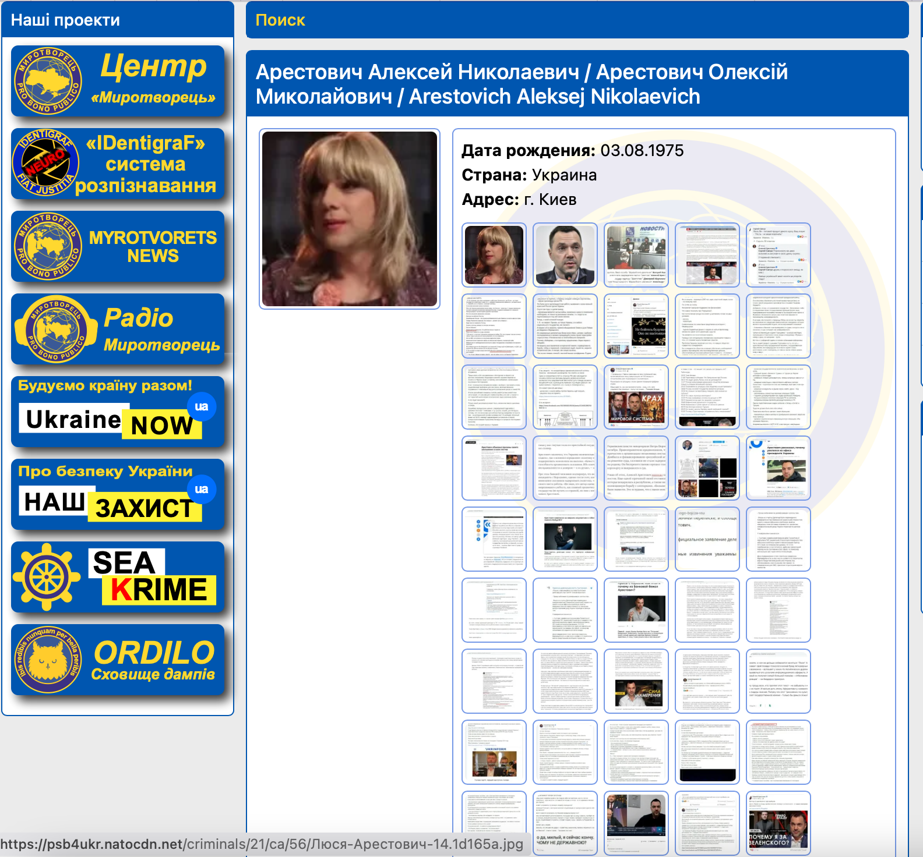
Task: Open the UKRINFORM press thumbnail
Action: click(x=494, y=752)
